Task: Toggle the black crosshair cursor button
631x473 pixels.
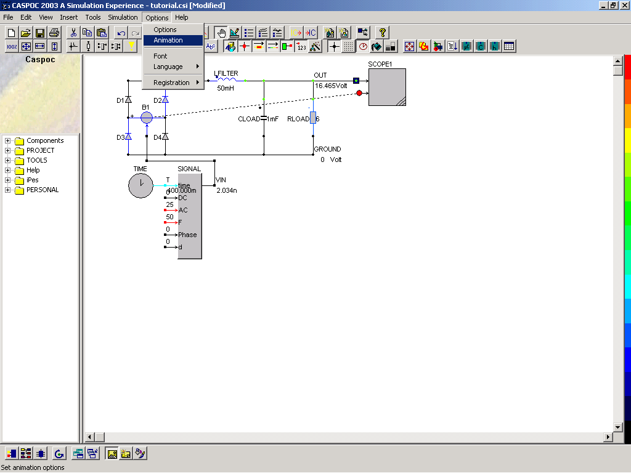Action: pos(334,47)
